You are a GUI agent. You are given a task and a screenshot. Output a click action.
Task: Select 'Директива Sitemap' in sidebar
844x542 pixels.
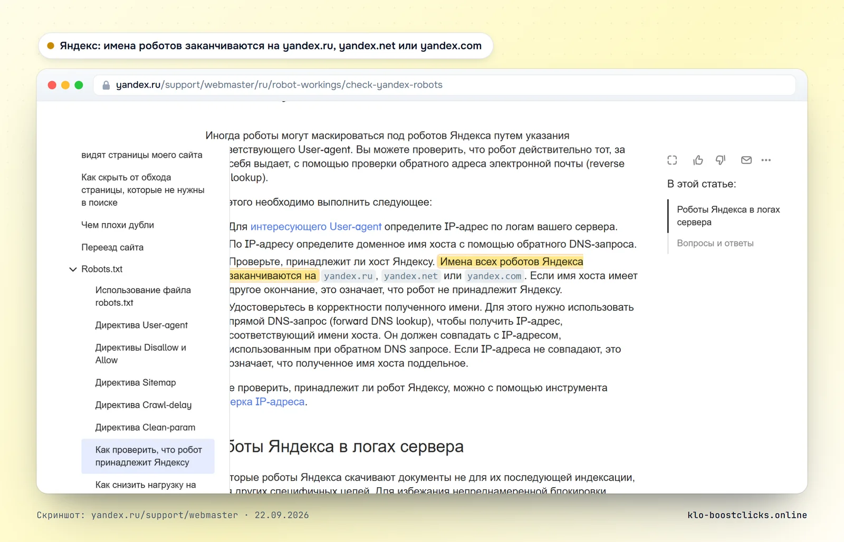coord(136,383)
